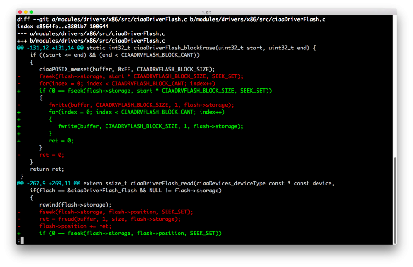Image resolution: width=413 pixels, height=267 pixels.
Task: Click the '--- a/modules/drivers' file line
Action: (x=91, y=33)
